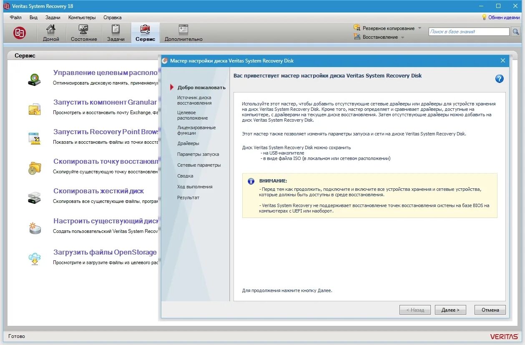This screenshot has width=525, height=345.
Task: Click the Восстановление restore button
Action: [x=376, y=37]
